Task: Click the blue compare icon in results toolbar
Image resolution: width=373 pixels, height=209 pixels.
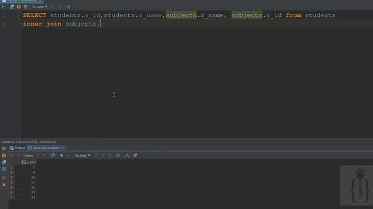Action: 126,156
